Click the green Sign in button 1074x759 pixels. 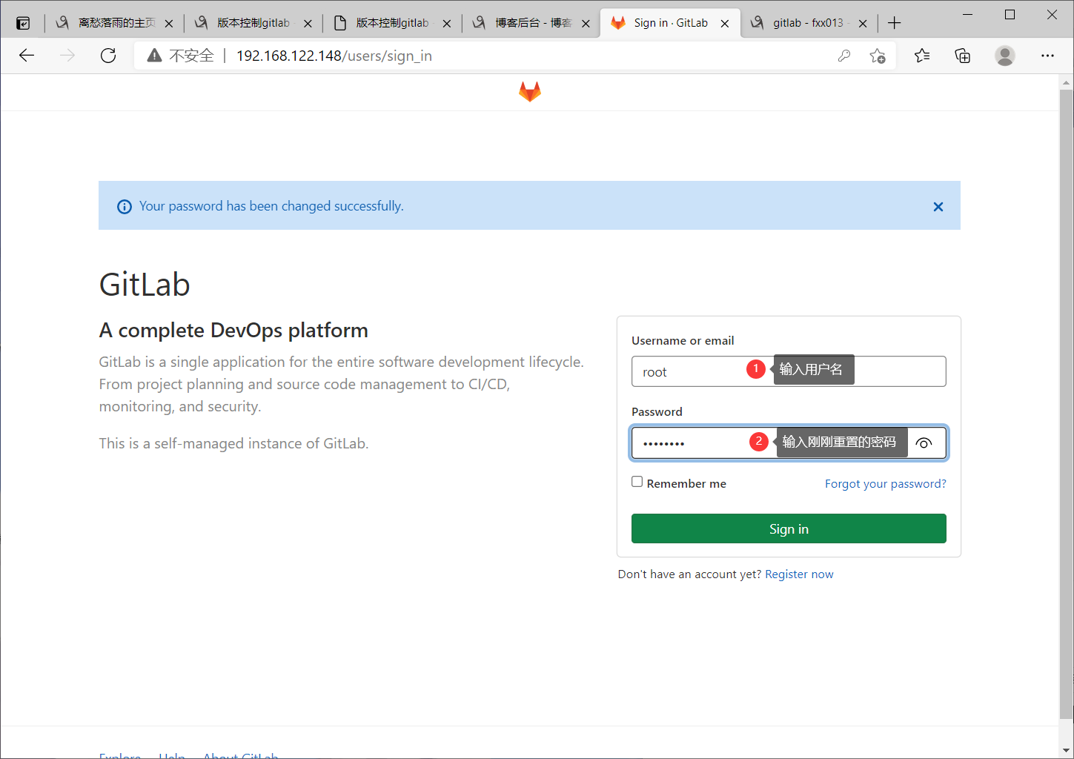click(x=789, y=528)
